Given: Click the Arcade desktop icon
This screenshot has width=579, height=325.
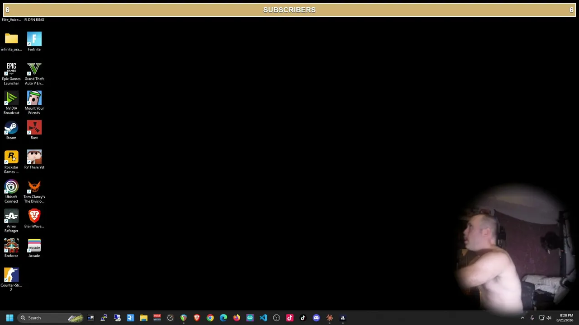Looking at the screenshot, I should click(34, 248).
